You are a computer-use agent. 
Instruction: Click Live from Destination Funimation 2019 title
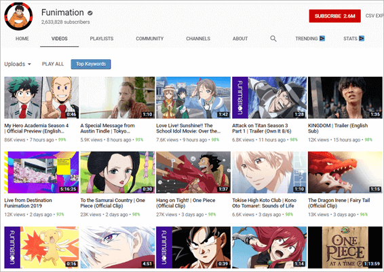28,203
